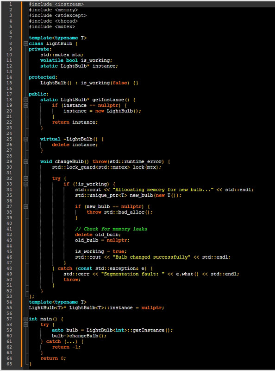This screenshot has height=371, width=275.
Task: Click the 'private:' access specifier
Action: click(40, 49)
